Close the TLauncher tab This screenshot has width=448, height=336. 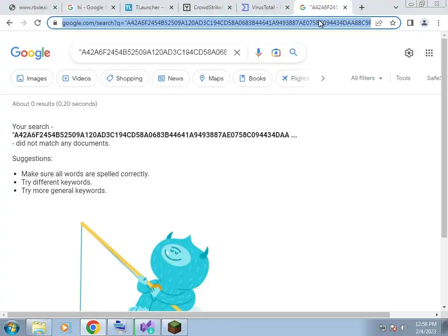[x=171, y=7]
